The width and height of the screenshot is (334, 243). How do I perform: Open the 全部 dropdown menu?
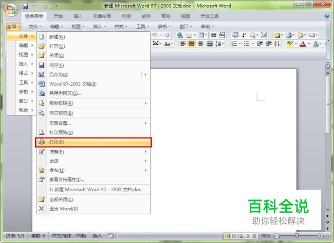(x=13, y=26)
